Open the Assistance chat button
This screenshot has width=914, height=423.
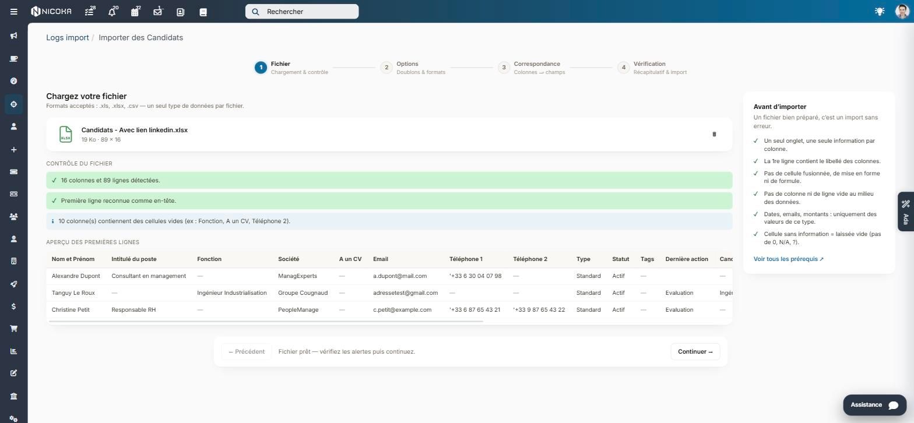(x=874, y=405)
